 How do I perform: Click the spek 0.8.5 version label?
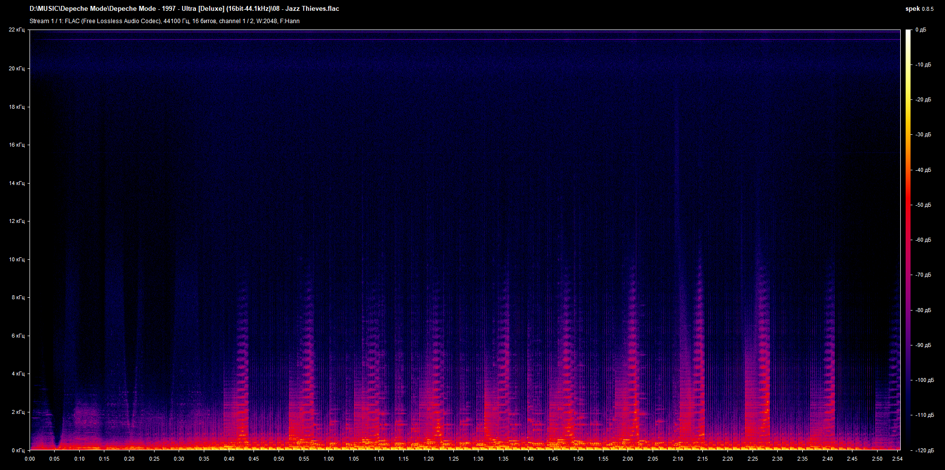919,9
